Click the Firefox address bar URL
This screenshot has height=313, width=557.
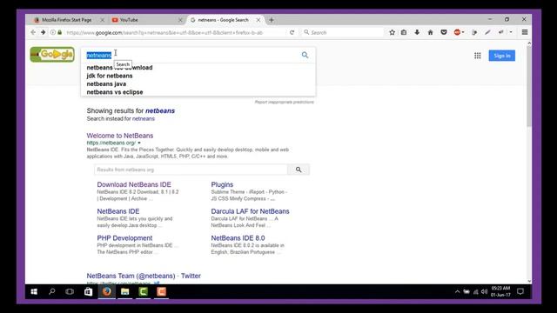pyautogui.click(x=164, y=32)
